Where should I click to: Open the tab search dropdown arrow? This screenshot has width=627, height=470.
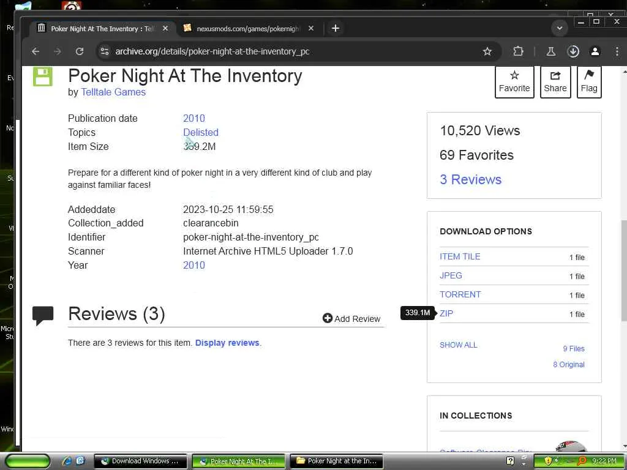click(560, 28)
